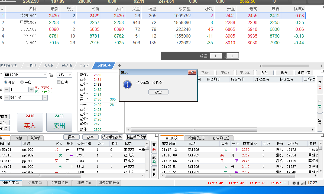Open the 投机 type dropdown
This screenshot has height=194, width=324.
pos(70,75)
